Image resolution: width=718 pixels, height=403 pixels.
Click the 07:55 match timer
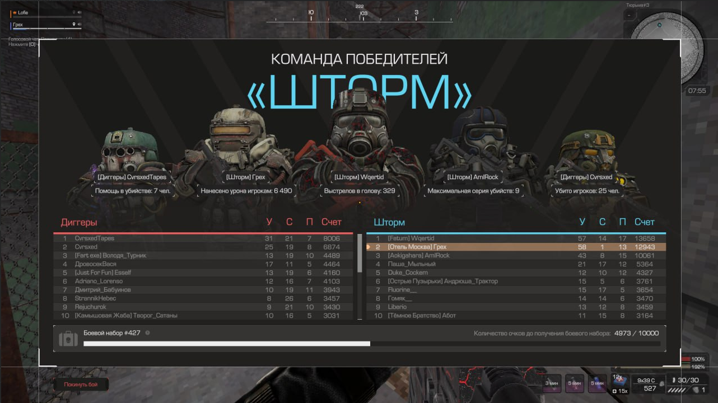pyautogui.click(x=697, y=91)
